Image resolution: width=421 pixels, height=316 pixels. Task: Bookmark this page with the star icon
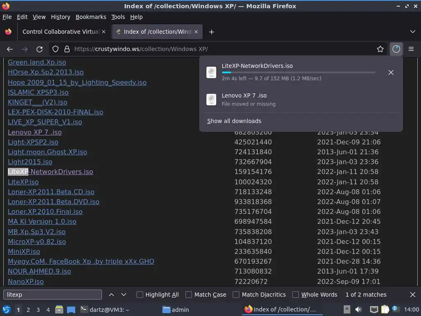[x=380, y=49]
